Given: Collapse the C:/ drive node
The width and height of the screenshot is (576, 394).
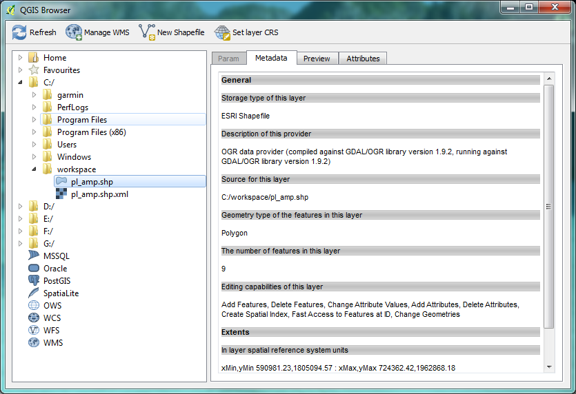Looking at the screenshot, I should [x=20, y=82].
